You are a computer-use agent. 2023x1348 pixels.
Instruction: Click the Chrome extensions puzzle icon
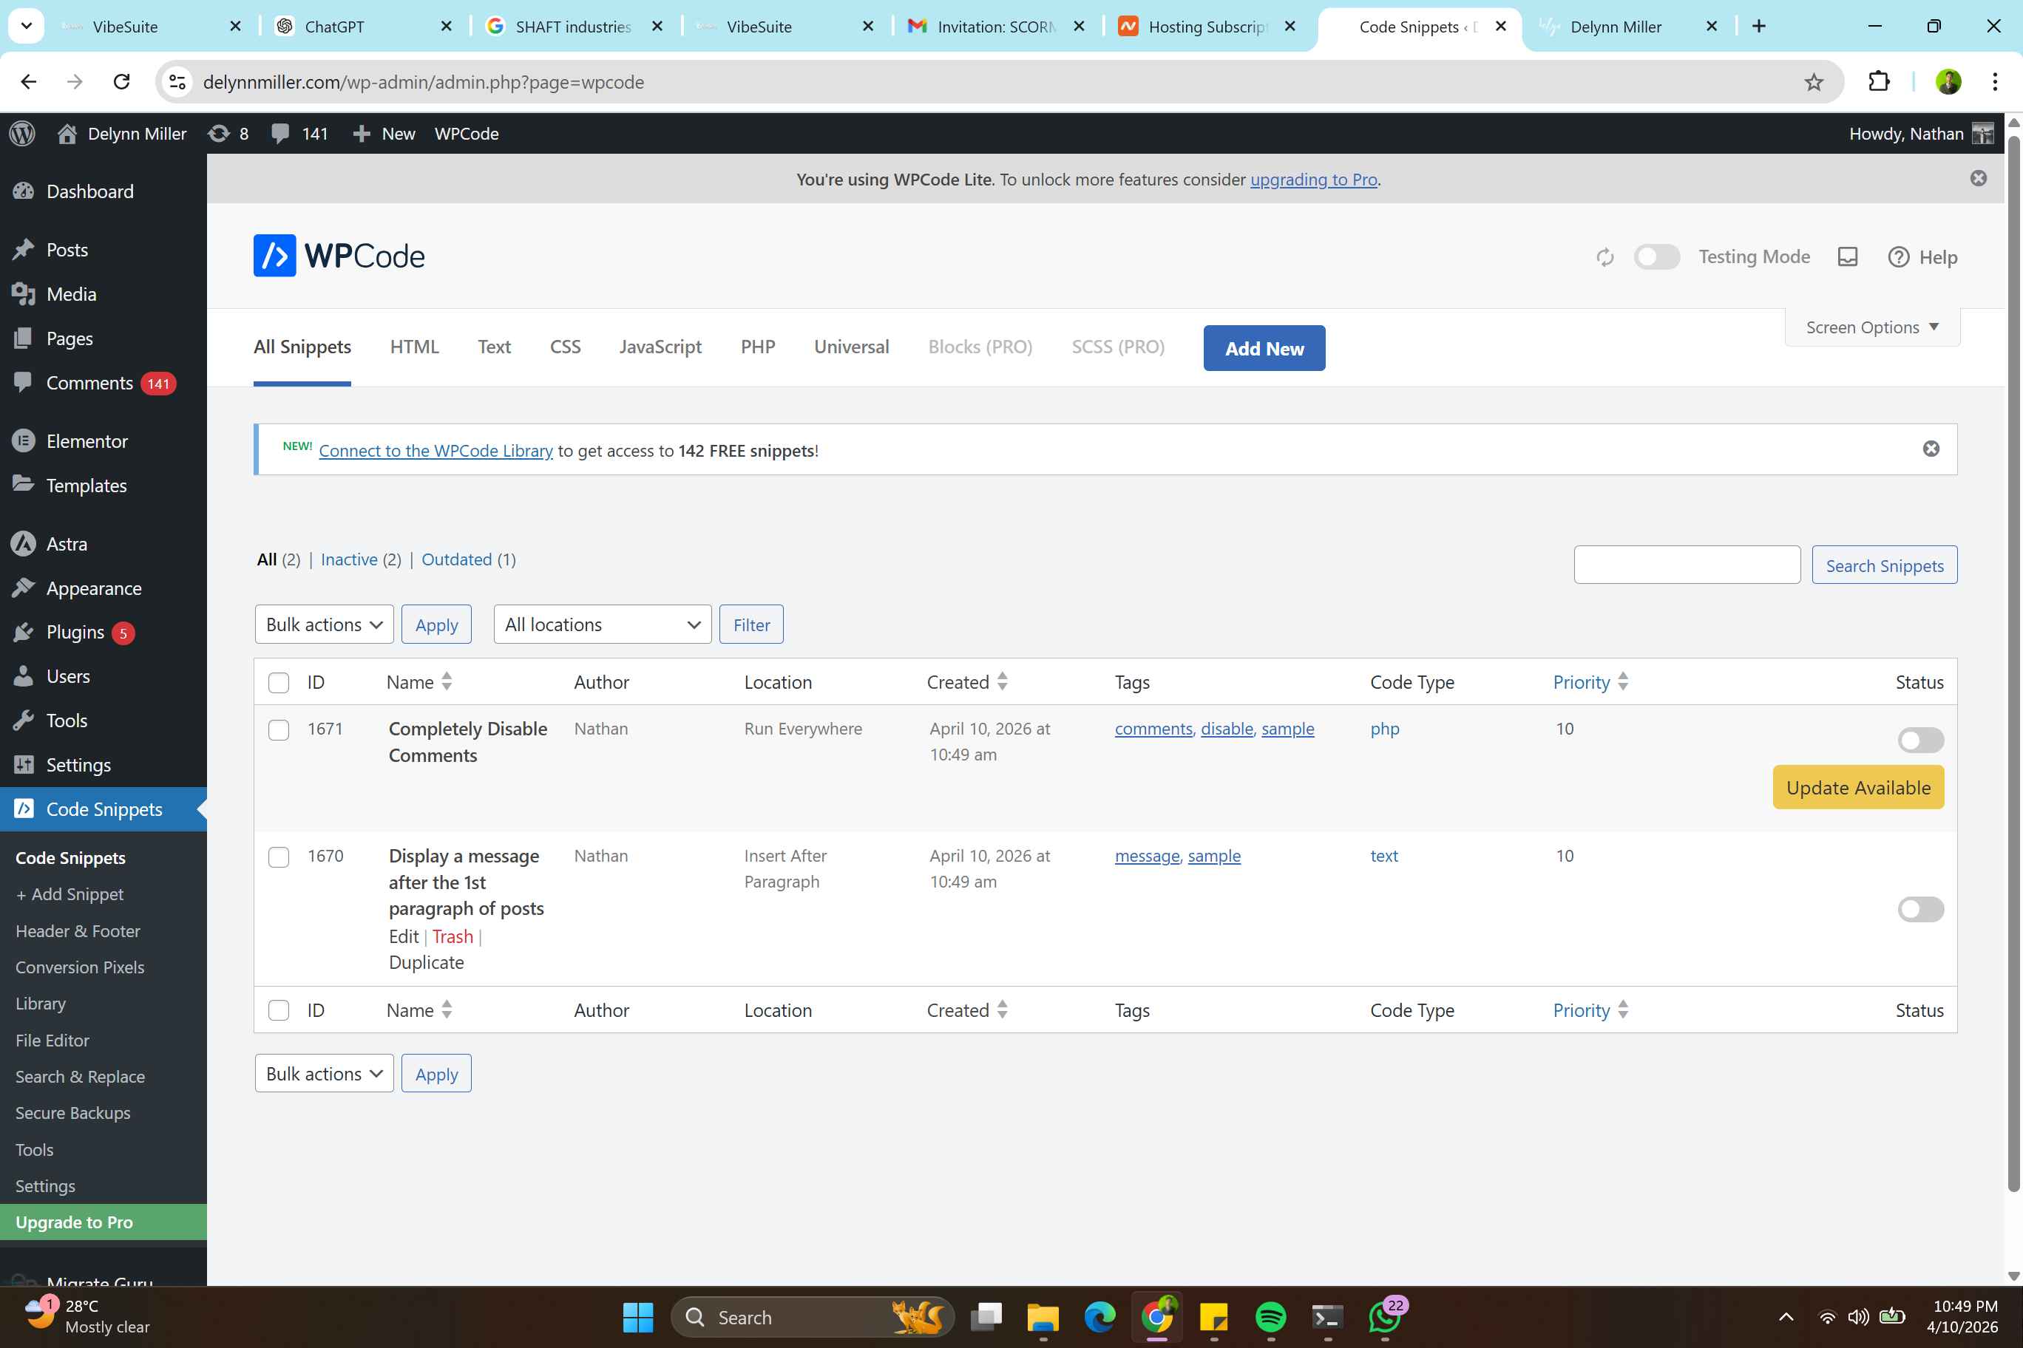point(1879,82)
